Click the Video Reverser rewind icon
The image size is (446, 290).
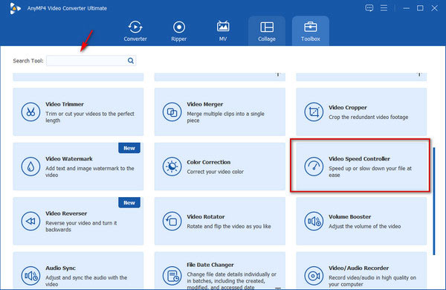coord(30,221)
